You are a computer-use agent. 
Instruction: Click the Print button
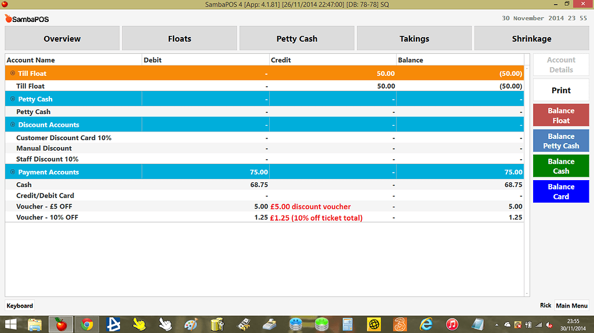pos(560,90)
